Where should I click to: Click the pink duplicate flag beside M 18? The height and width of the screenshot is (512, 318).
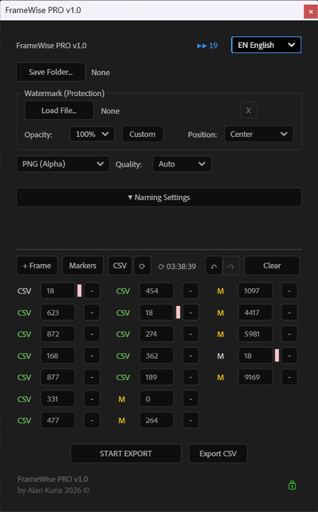[x=277, y=356]
